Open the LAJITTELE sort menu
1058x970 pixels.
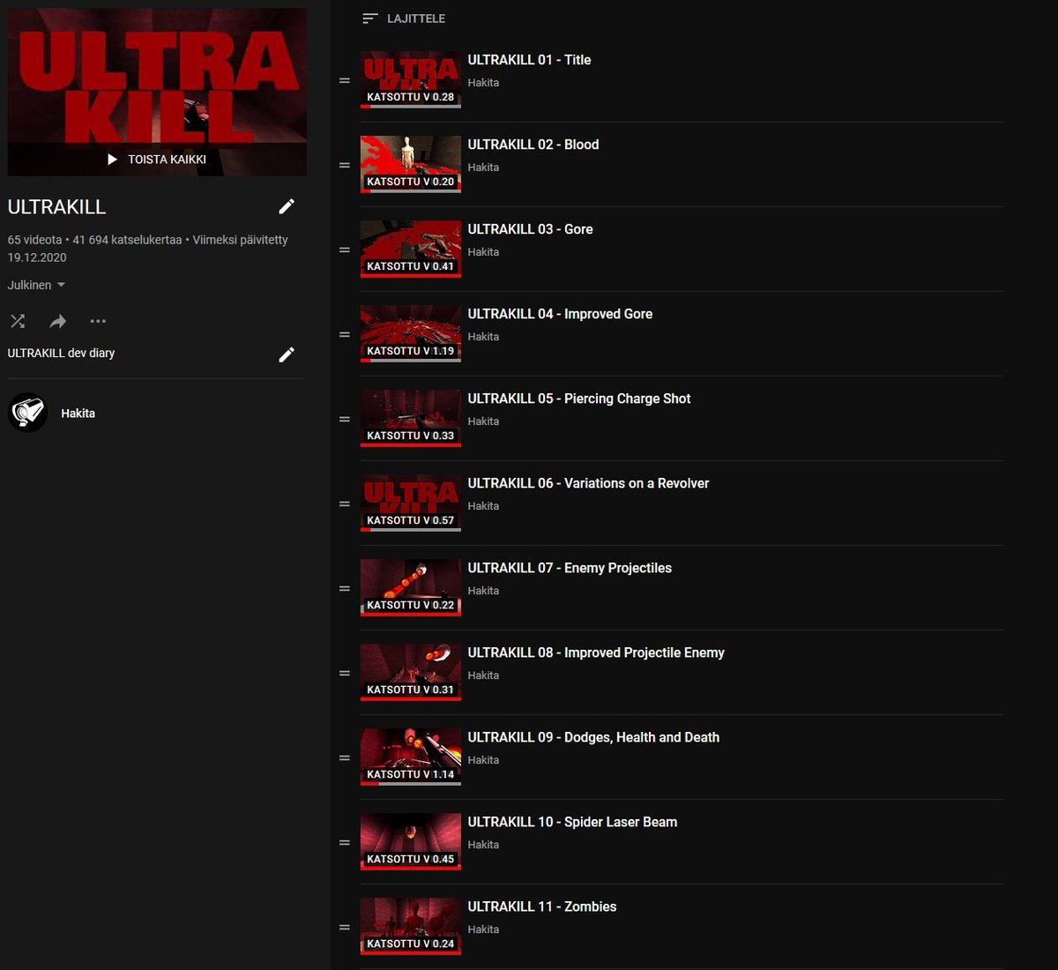coord(404,19)
